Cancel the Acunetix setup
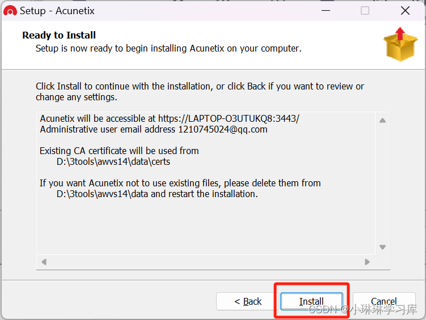Screen dimensions: 426x320 coord(384,301)
